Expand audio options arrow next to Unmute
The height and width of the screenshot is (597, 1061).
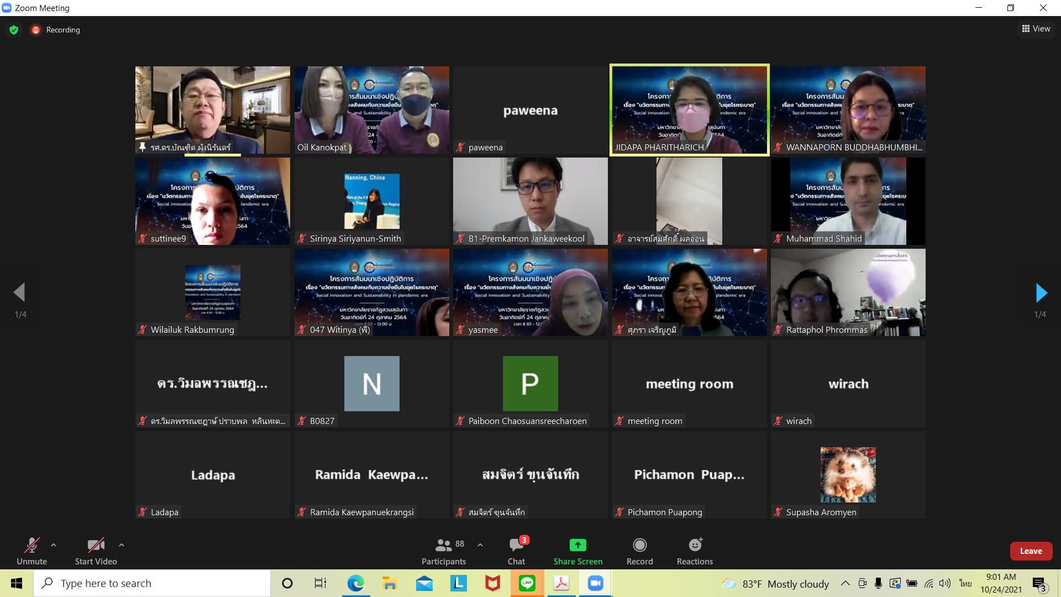(54, 545)
